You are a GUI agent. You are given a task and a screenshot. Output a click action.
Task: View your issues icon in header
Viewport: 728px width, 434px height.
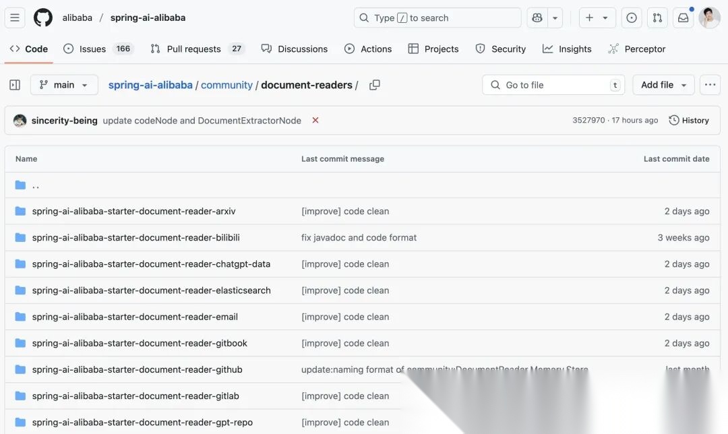632,18
